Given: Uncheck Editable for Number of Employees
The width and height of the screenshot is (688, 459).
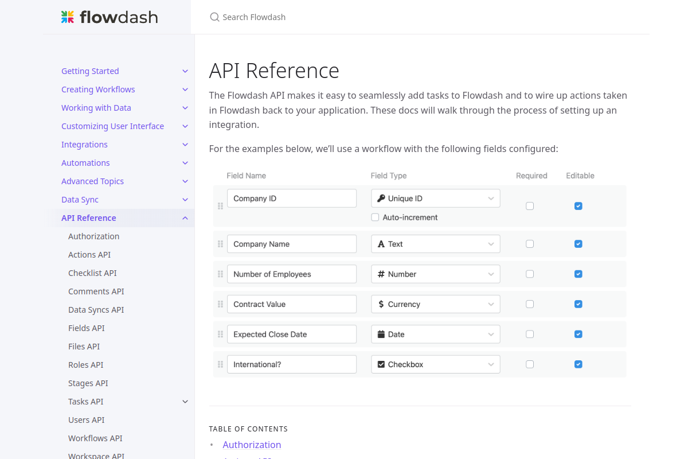Looking at the screenshot, I should 578,274.
